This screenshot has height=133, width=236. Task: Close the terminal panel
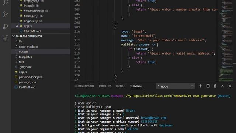230,86
